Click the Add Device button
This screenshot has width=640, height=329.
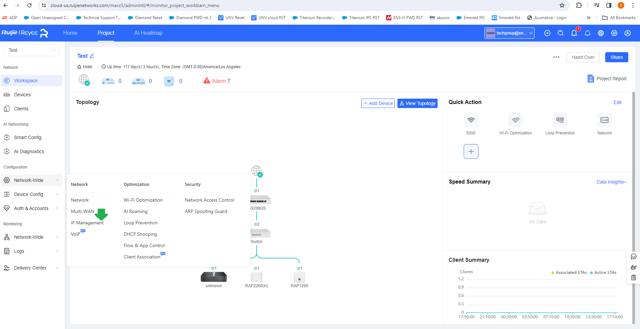click(x=378, y=103)
